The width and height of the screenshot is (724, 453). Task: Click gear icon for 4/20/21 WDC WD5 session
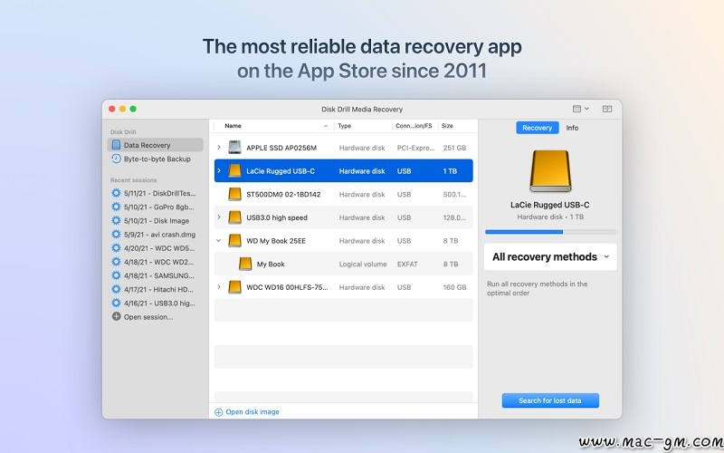[x=116, y=247]
